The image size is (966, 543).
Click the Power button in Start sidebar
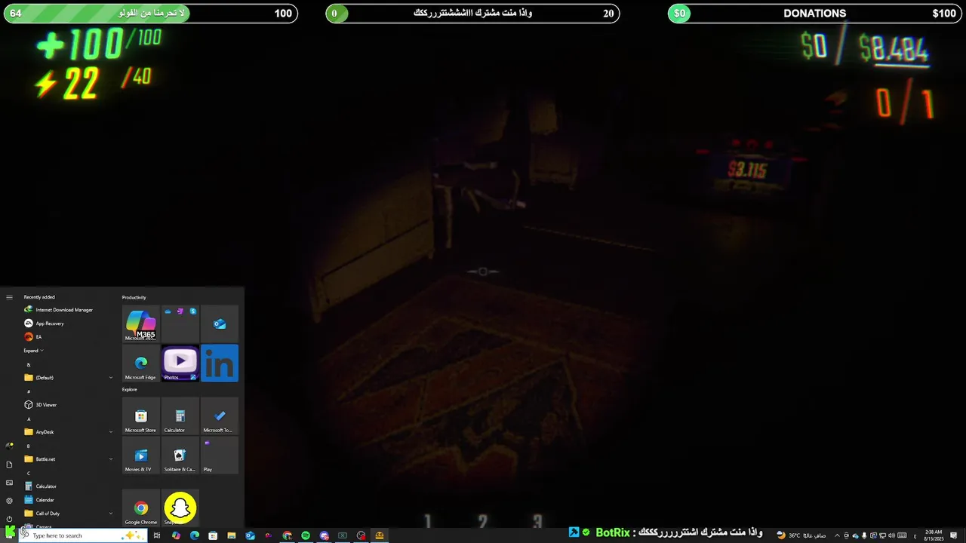click(x=9, y=519)
